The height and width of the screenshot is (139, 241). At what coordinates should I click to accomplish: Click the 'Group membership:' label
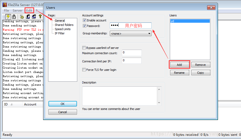pyautogui.click(x=95, y=33)
